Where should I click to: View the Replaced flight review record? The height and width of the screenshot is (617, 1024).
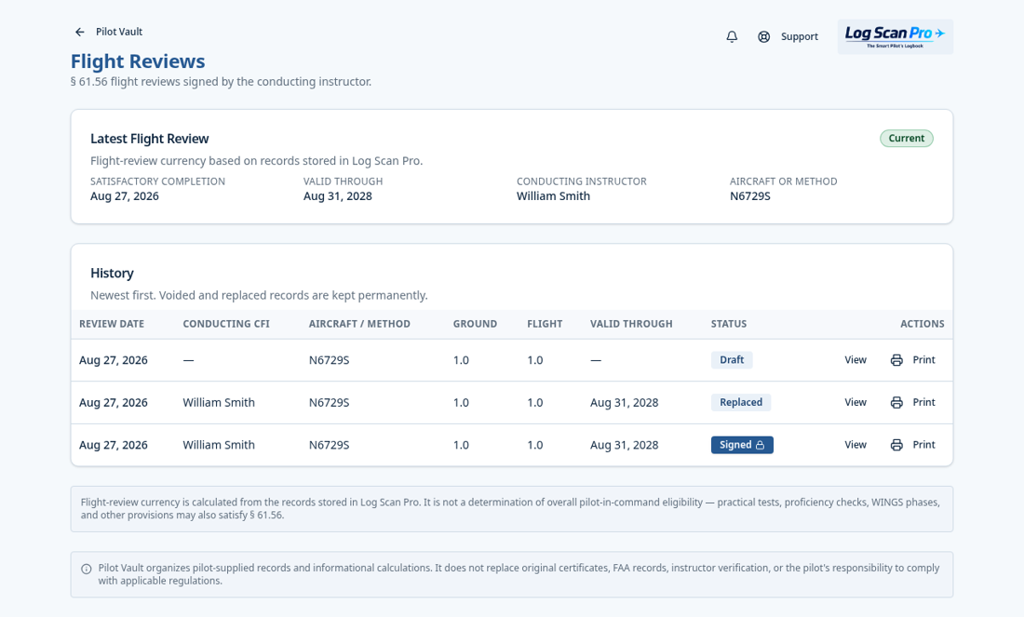click(x=856, y=402)
